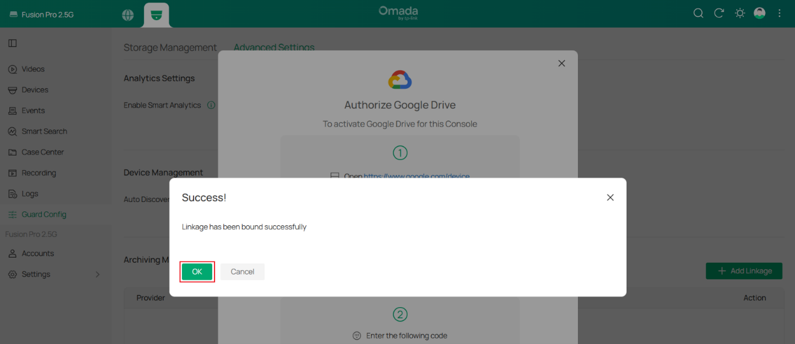This screenshot has width=795, height=344.
Task: Click the refresh icon in top bar
Action: pos(719,13)
